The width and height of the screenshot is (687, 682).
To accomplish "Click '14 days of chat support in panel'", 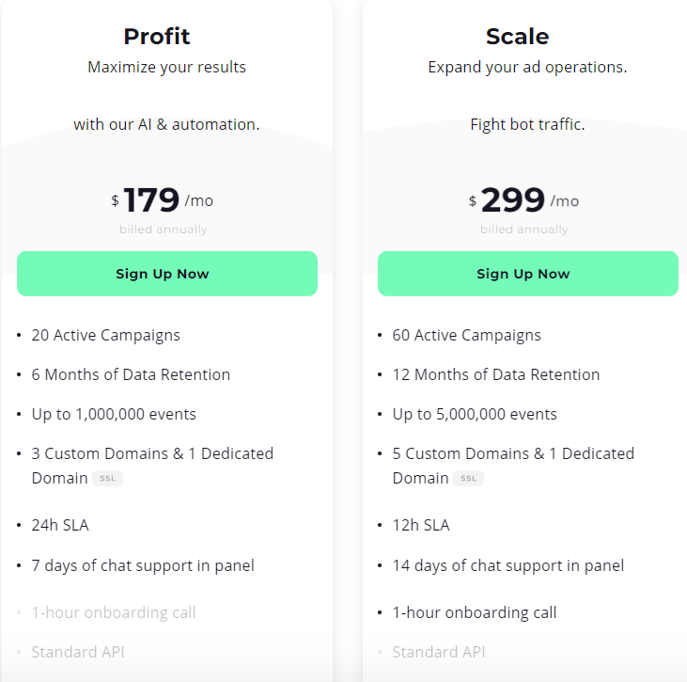I will coord(508,565).
